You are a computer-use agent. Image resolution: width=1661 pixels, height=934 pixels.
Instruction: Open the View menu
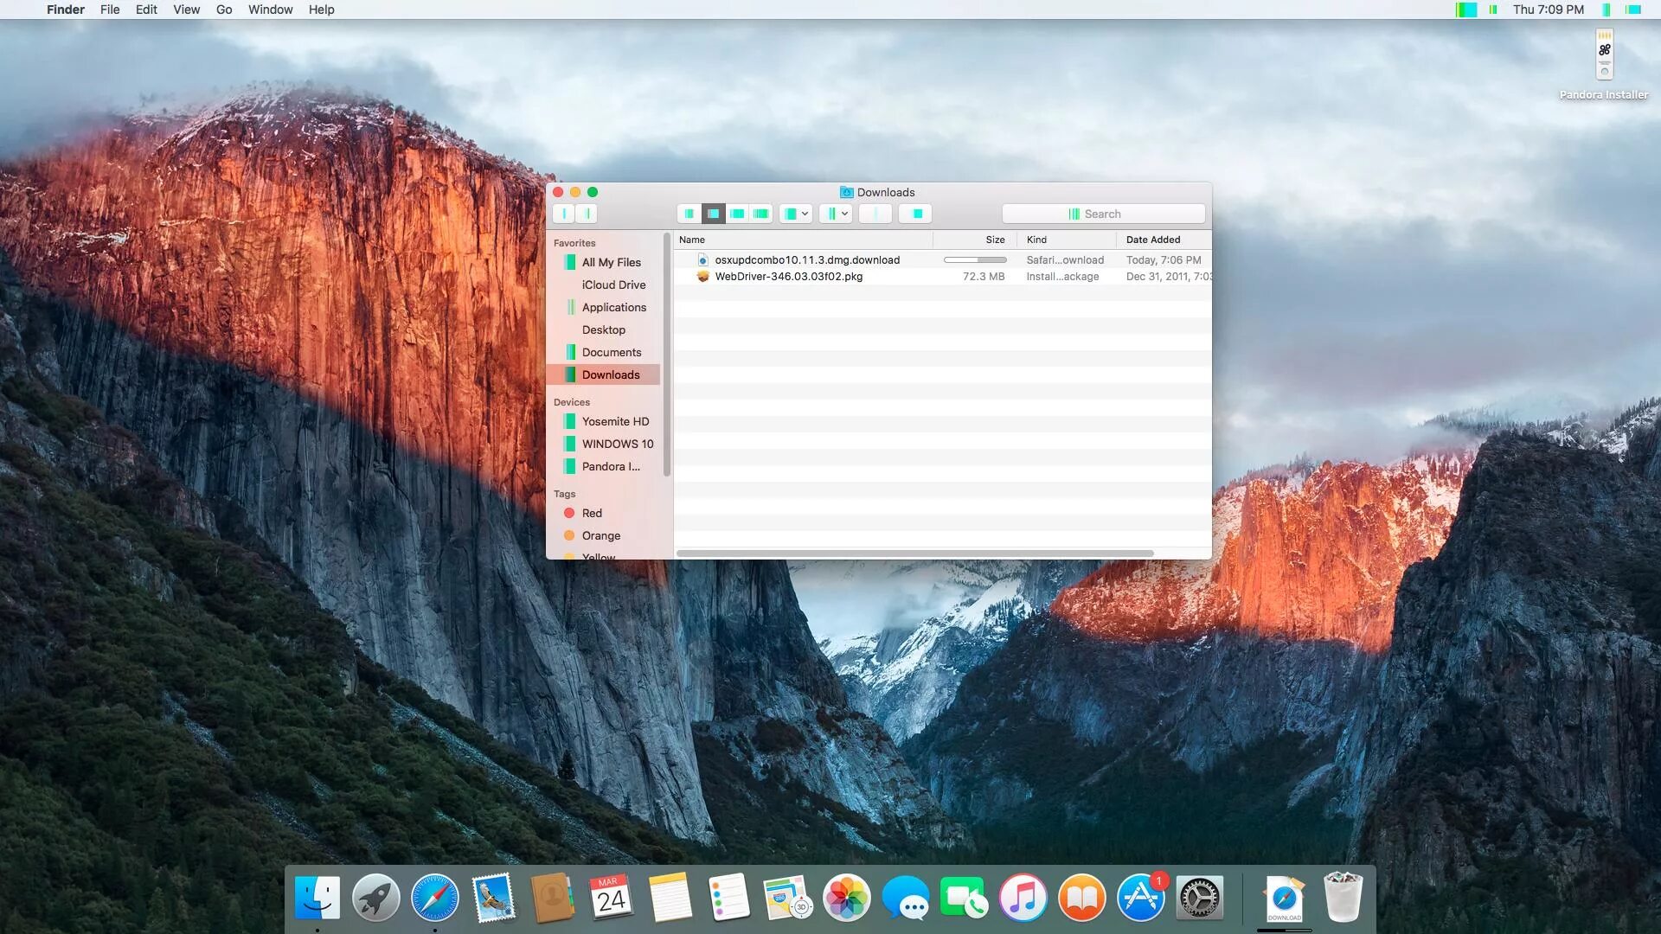coord(186,10)
